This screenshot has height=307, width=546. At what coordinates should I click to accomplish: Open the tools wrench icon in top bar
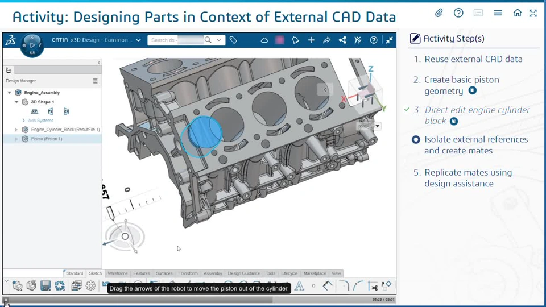pos(358,40)
